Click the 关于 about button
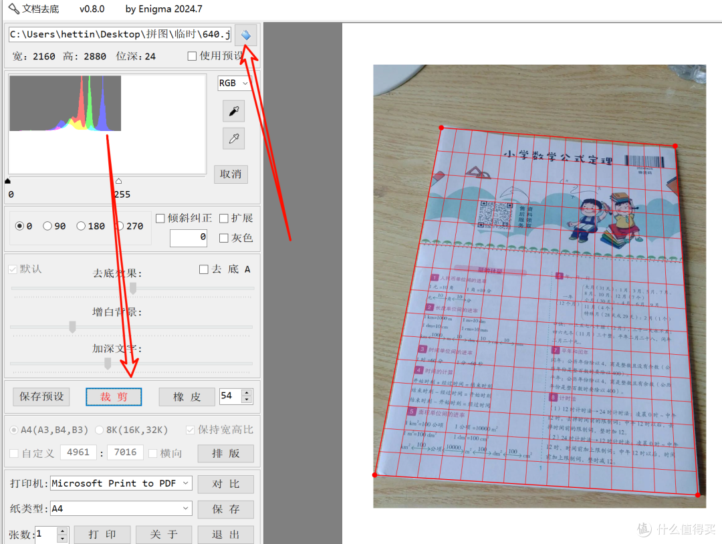 coord(164,535)
